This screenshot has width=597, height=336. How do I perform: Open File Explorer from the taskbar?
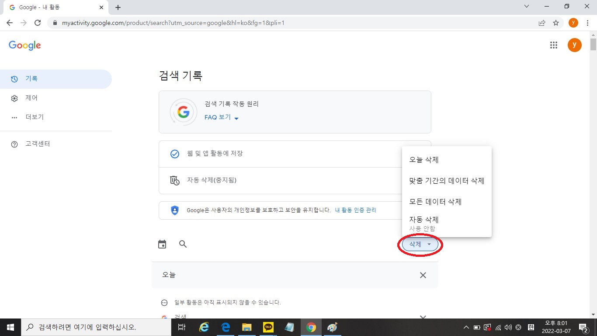pyautogui.click(x=247, y=327)
